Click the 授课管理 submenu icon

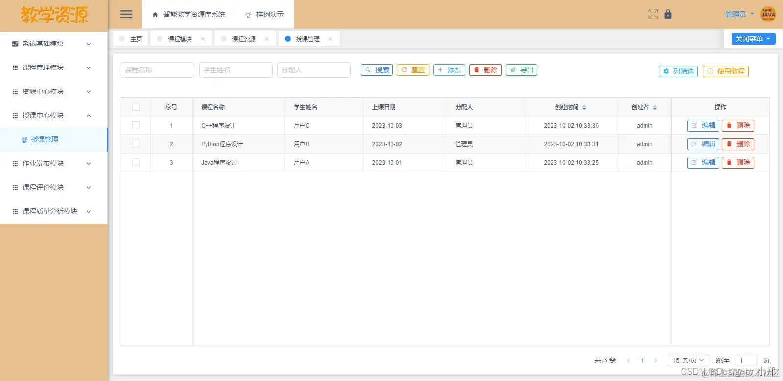(24, 140)
